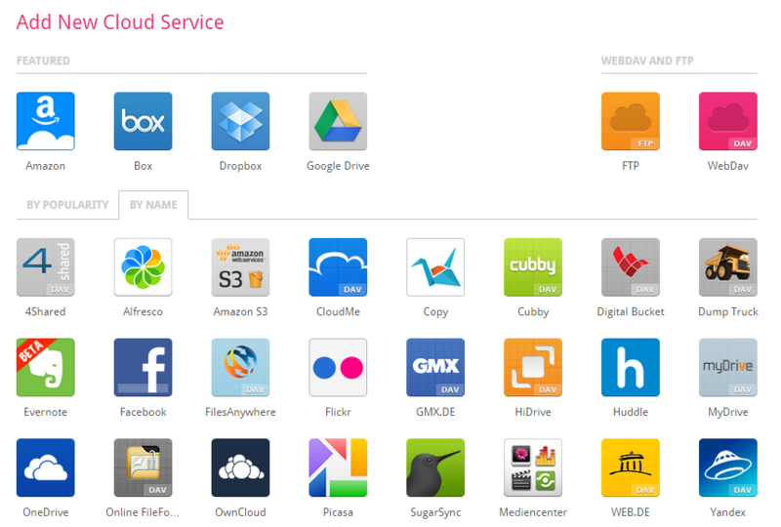Screen dimensions: 781x527
Task: Click the SugarSync label text
Action: [435, 512]
